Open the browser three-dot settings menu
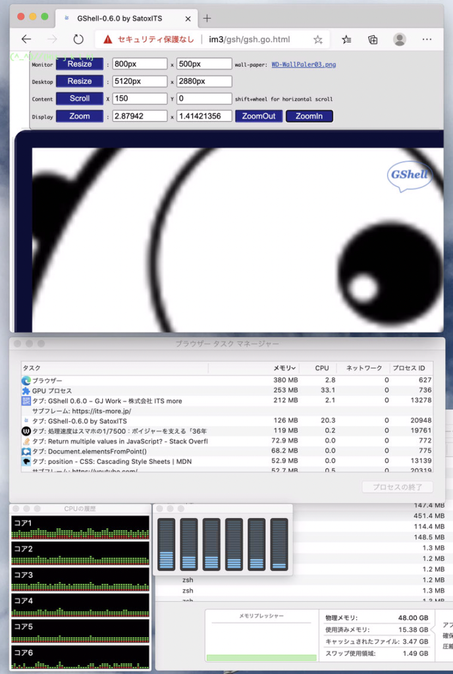Image resolution: width=453 pixels, height=674 pixels. click(x=427, y=39)
